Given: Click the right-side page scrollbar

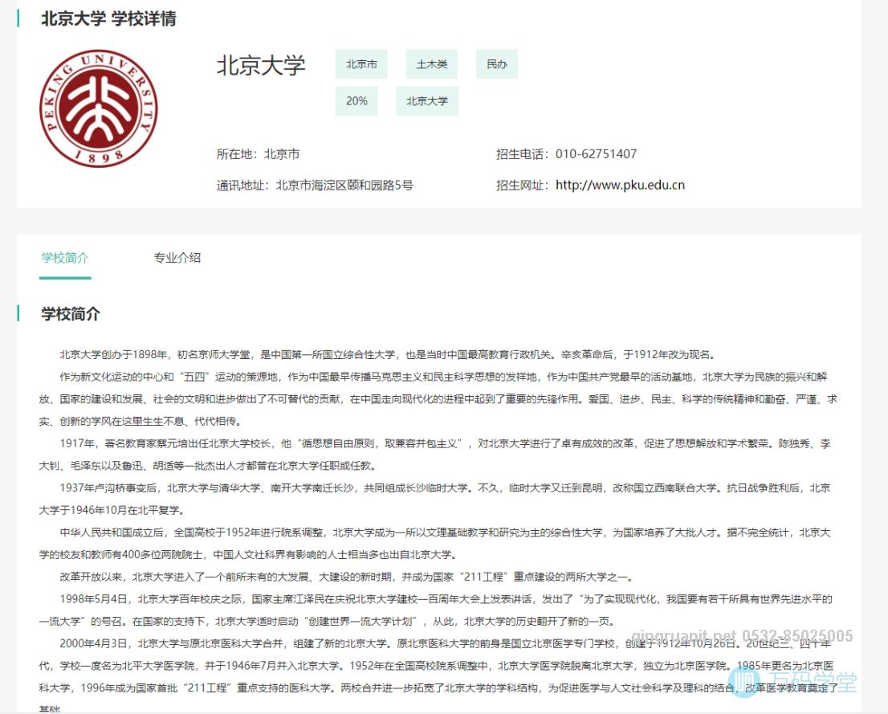Looking at the screenshot, I should coord(884,321).
